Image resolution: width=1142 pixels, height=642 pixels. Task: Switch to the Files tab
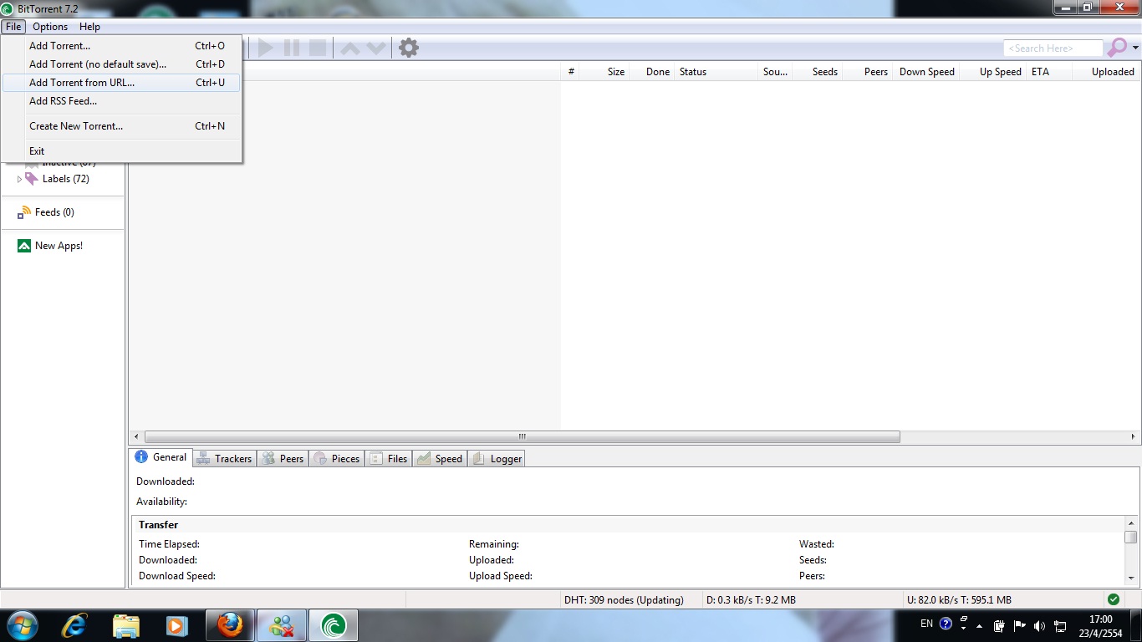tap(388, 459)
